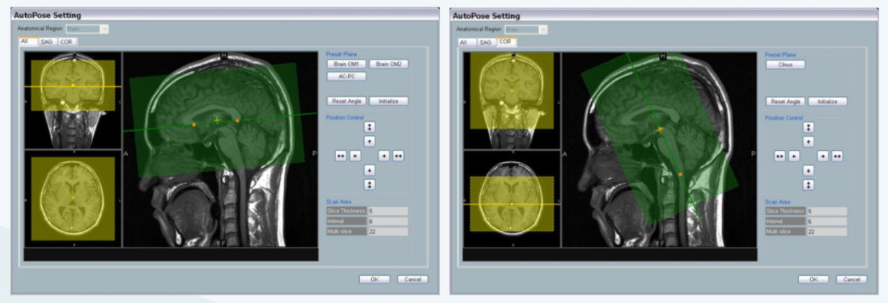The height and width of the screenshot is (303, 888).
Task: Click Slice Thickness field in left dialog
Action: (387, 211)
